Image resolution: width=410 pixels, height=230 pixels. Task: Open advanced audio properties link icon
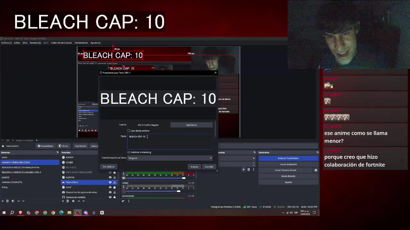tap(123, 201)
